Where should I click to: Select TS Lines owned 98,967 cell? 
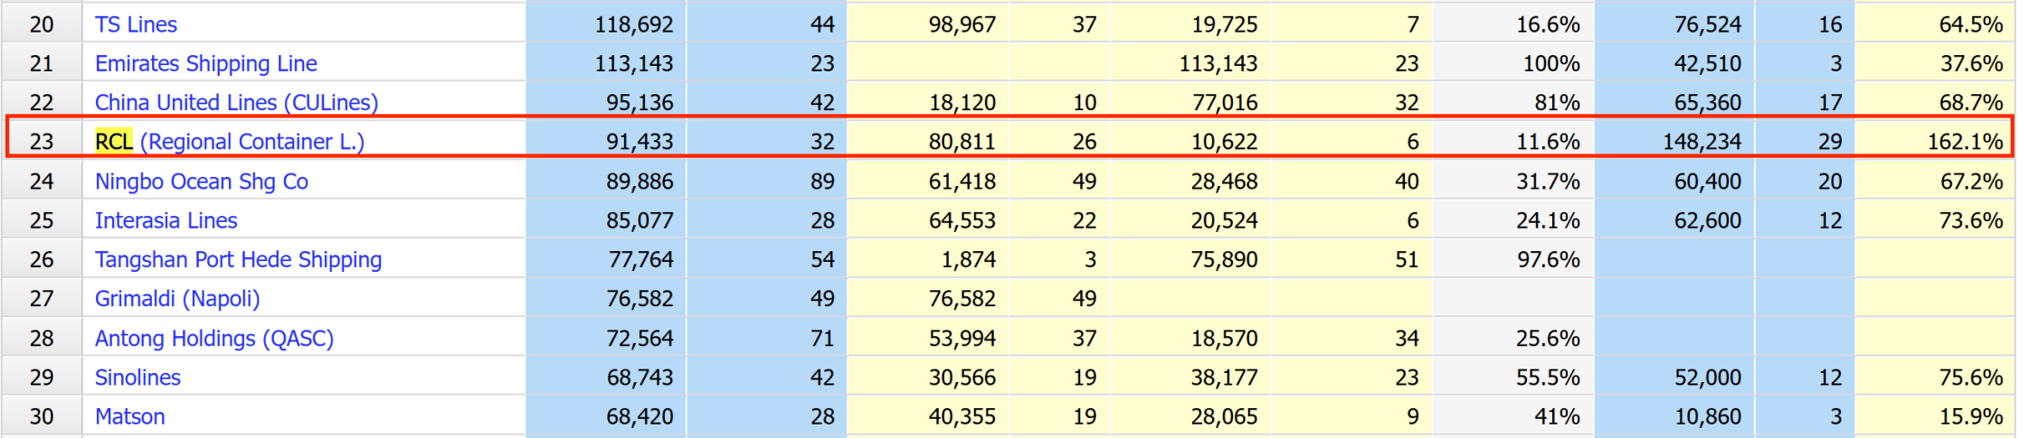[x=928, y=23]
